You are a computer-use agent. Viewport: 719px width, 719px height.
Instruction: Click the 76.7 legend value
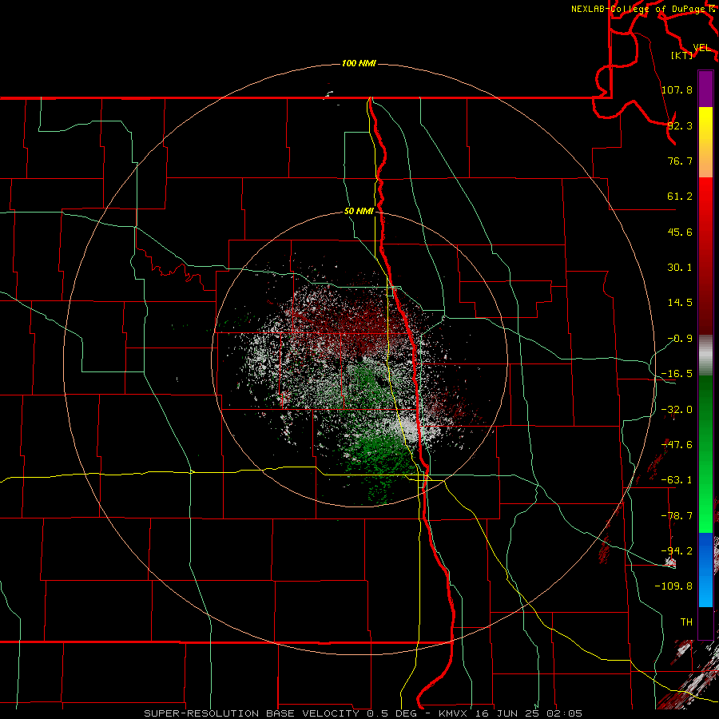pos(680,161)
